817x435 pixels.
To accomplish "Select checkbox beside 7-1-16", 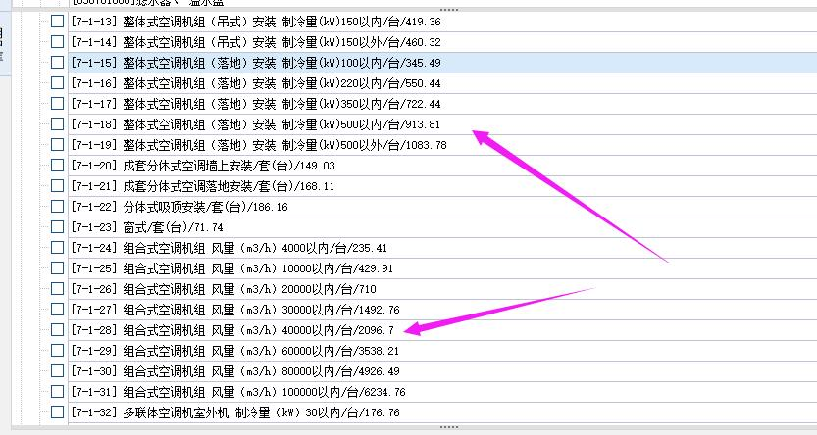I will pos(57,82).
